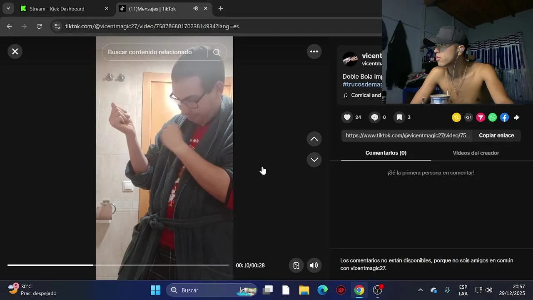Go back in the browser

coord(9,26)
